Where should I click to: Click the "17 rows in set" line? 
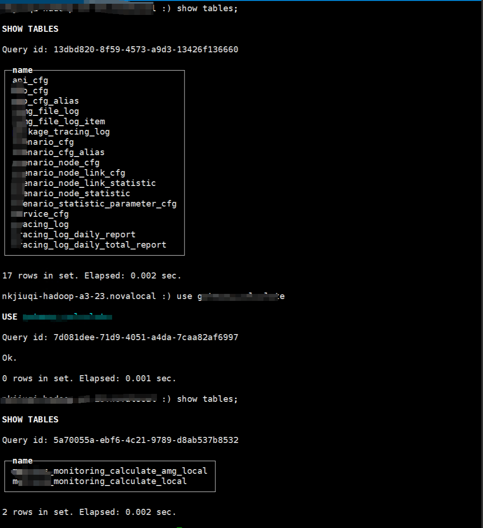[x=92, y=276]
